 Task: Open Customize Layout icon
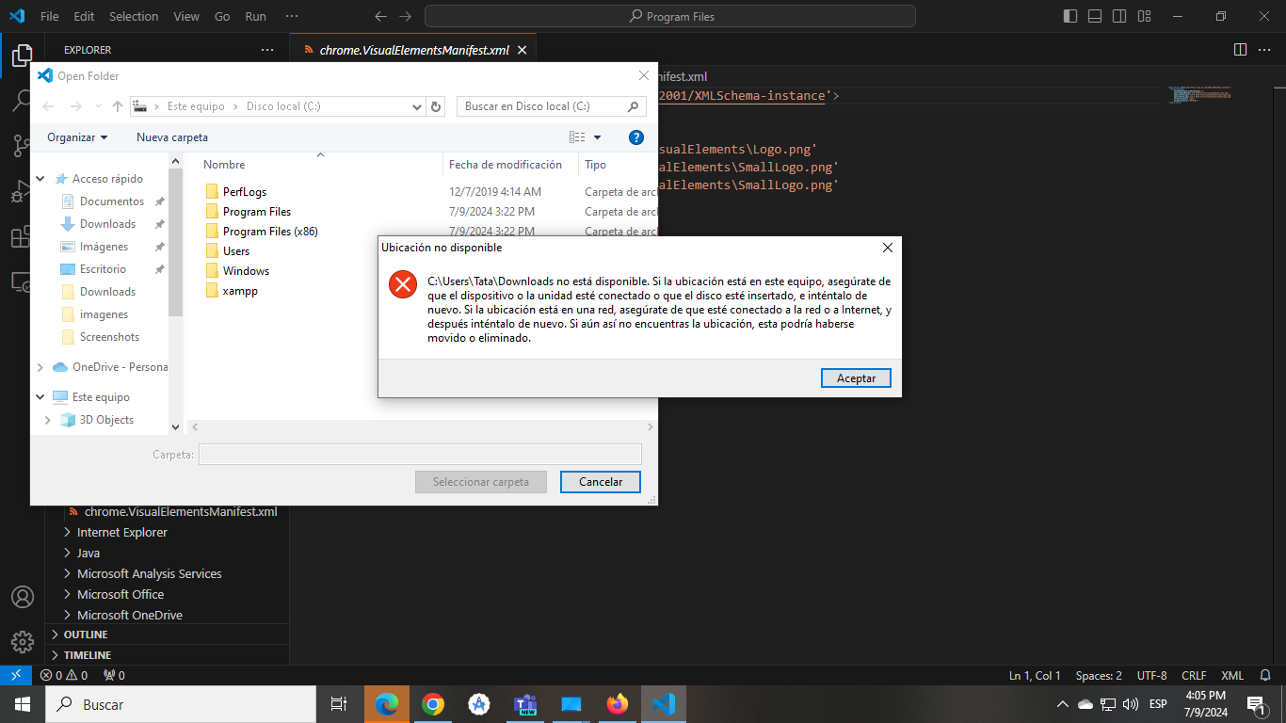pos(1144,16)
